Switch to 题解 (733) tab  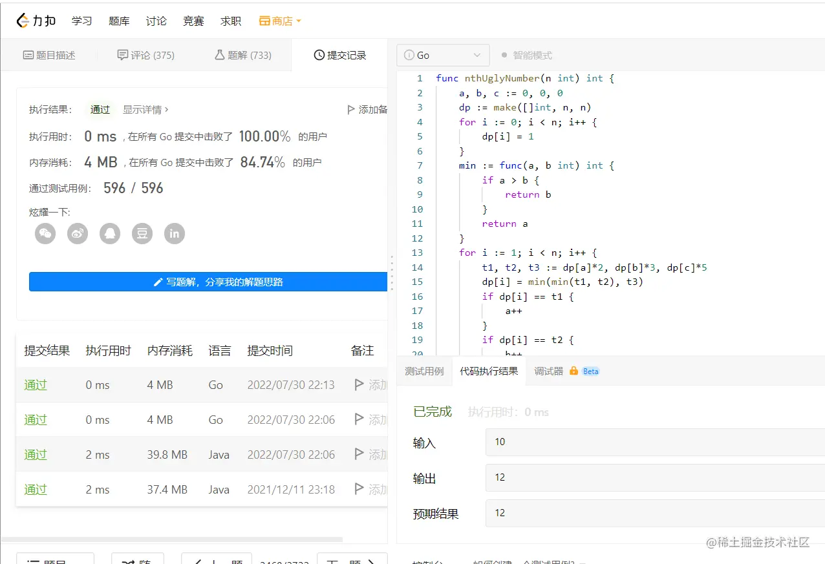(x=243, y=56)
